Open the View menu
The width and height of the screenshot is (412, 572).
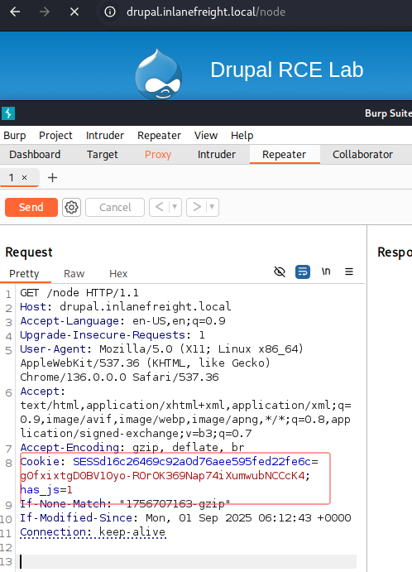point(206,136)
